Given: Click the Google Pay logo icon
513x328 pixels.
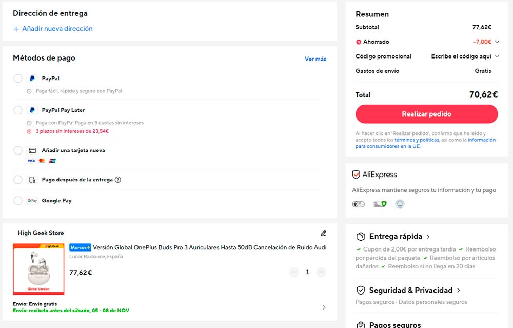Looking at the screenshot, I should 32,201.
